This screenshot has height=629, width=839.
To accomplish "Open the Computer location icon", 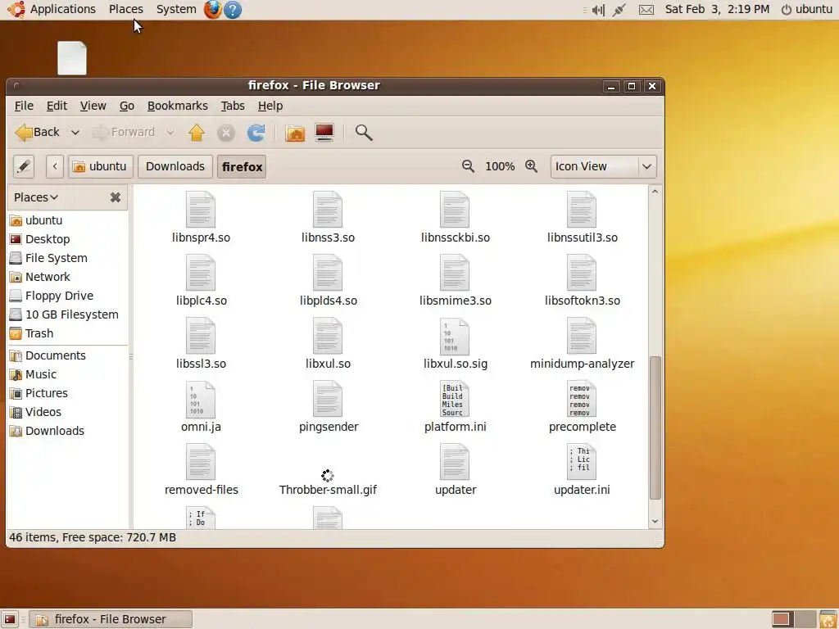I will pyautogui.click(x=324, y=132).
